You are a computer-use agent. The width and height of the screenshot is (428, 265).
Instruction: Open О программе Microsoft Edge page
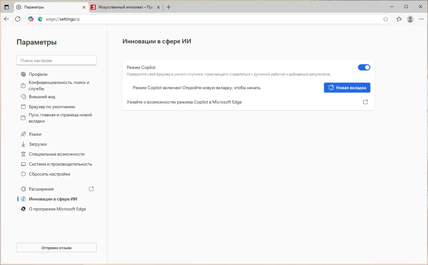click(57, 209)
